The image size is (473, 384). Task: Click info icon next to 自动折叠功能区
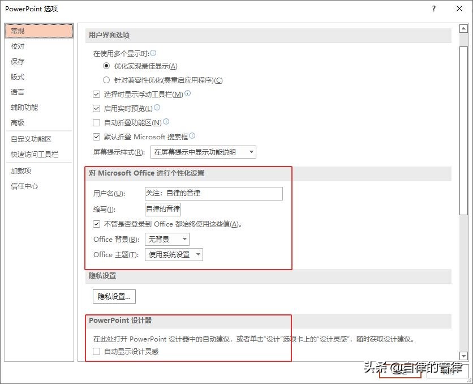[x=166, y=121]
